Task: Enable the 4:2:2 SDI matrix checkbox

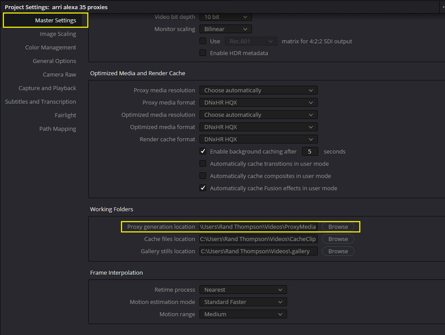Action: pos(203,41)
